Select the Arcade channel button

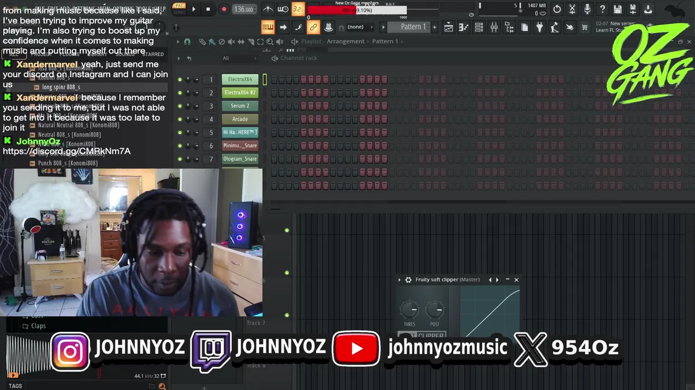point(240,119)
